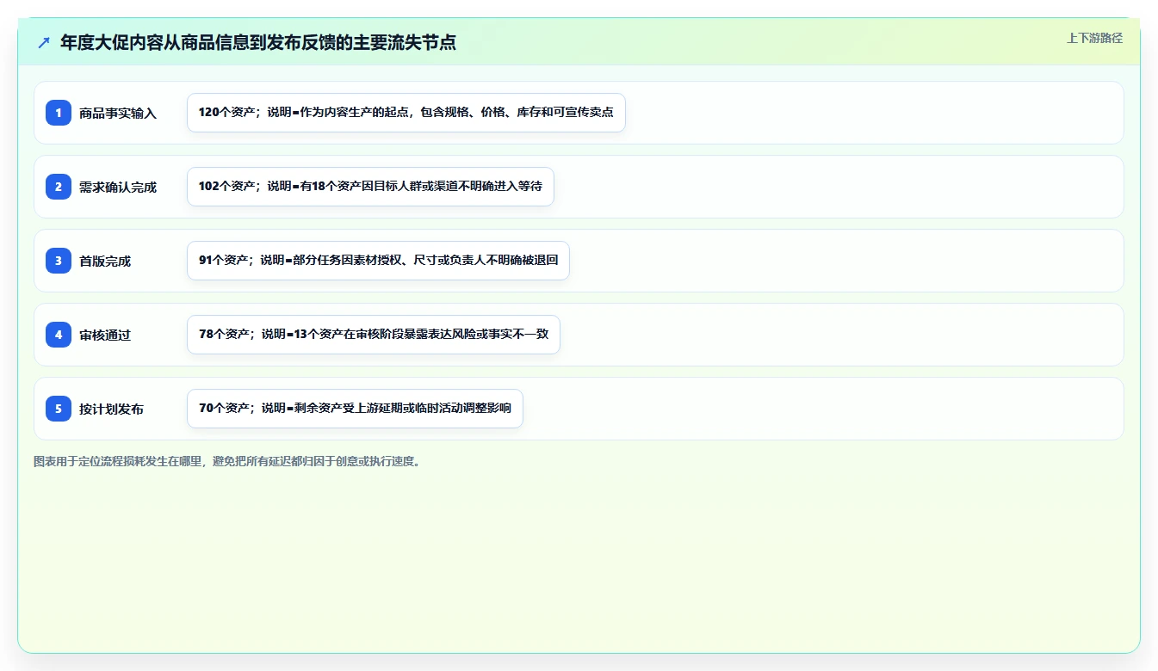Screen dimensions: 1158x671
Task: Select step number badge 3
Action: (59, 261)
